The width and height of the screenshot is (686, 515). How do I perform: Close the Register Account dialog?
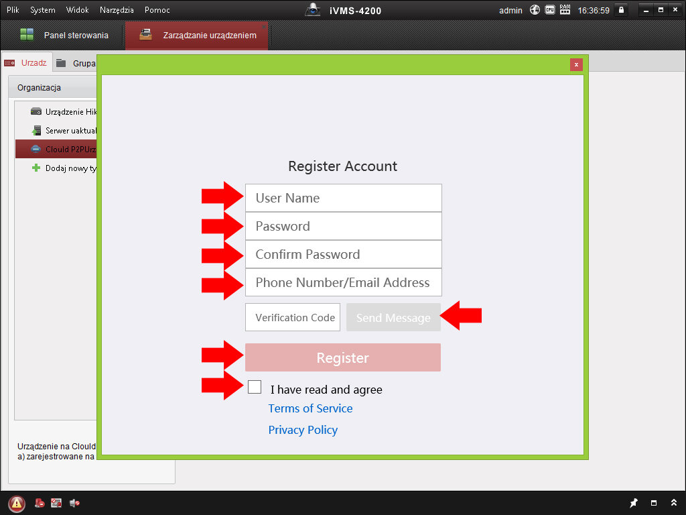[576, 65]
